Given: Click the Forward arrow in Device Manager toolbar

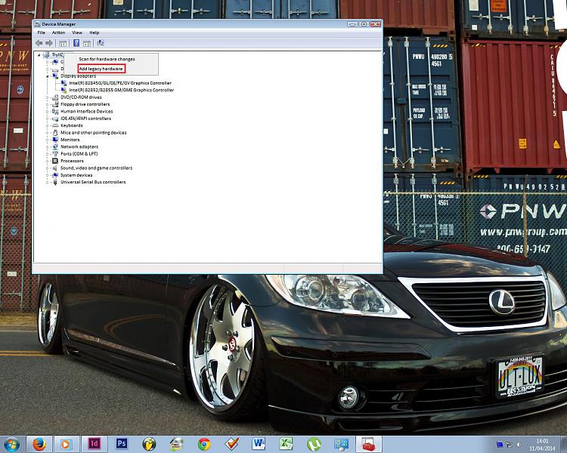Looking at the screenshot, I should pyautogui.click(x=49, y=43).
